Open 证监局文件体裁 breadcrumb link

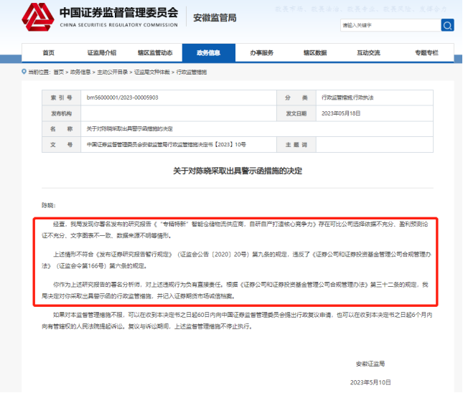pyautogui.click(x=151, y=72)
